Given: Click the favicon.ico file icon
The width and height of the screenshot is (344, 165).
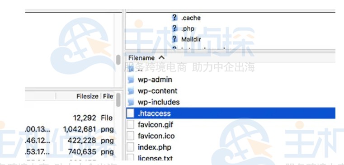Looking at the screenshot, I should pos(131,136).
